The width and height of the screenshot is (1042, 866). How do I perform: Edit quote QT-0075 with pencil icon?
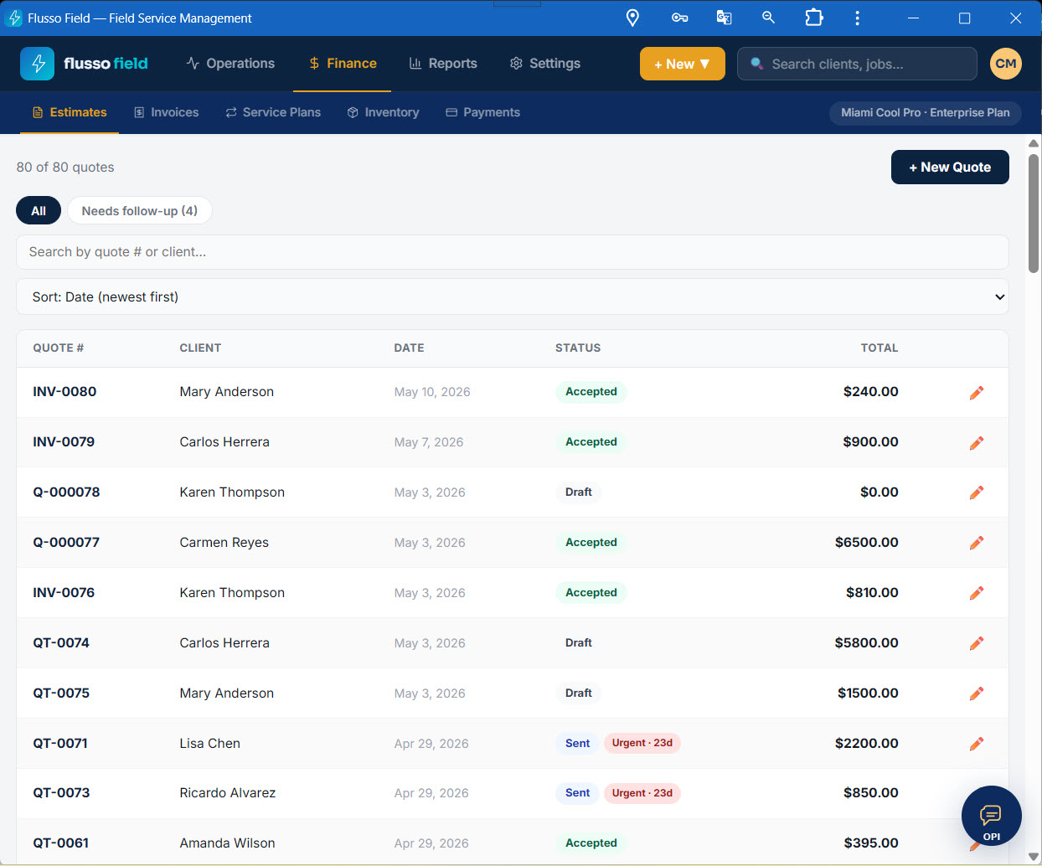click(x=977, y=694)
